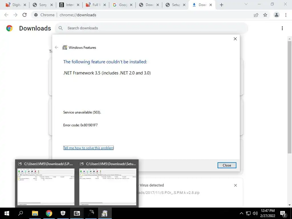Image resolution: width=292 pixels, height=219 pixels.
Task: Show hidden system tray icons
Action: 241,213
